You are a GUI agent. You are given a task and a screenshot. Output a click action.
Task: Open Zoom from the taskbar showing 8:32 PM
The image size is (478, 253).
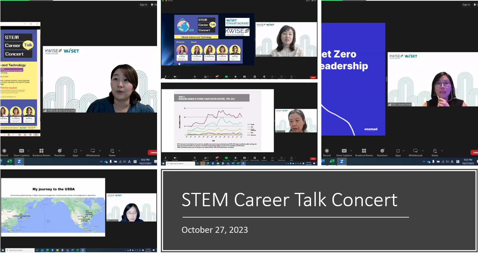(19, 162)
